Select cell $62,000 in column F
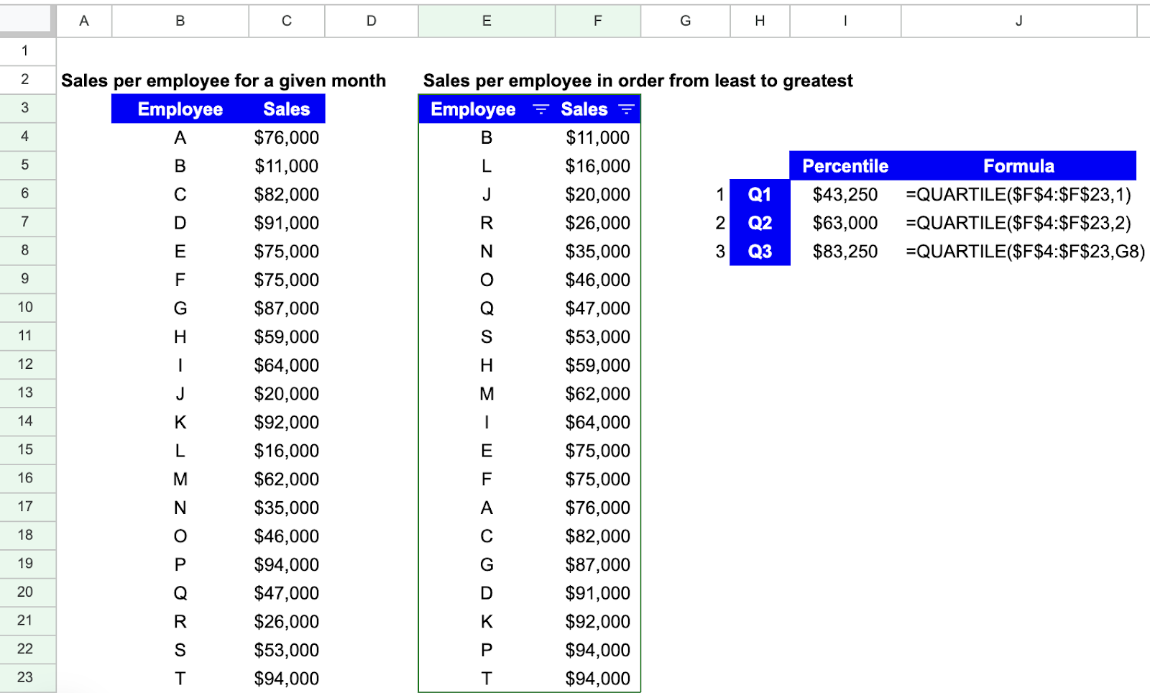Screen dimensions: 1150x693 598,393
